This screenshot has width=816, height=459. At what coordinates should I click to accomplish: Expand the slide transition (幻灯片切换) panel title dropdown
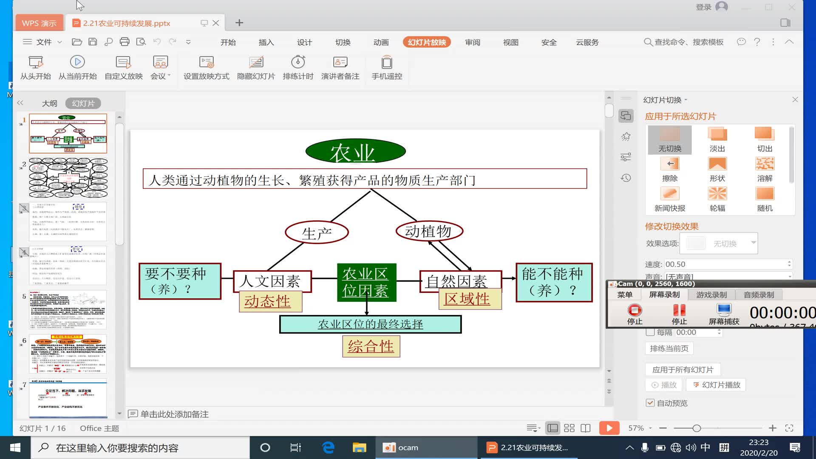point(686,100)
